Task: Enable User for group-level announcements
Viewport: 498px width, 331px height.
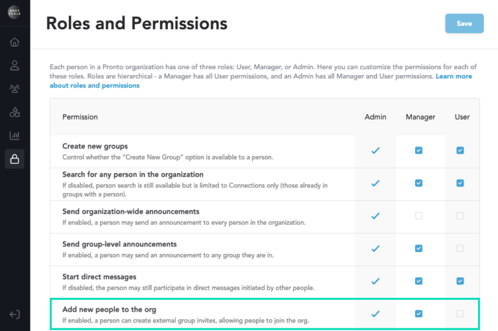Action: tap(460, 249)
